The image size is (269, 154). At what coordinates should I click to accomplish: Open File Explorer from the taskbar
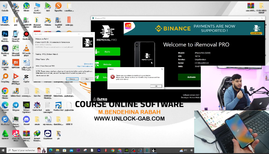tap(57, 150)
